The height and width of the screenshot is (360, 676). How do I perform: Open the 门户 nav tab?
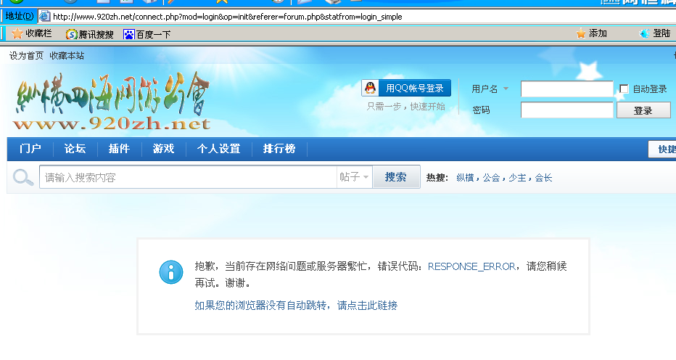[x=30, y=149]
